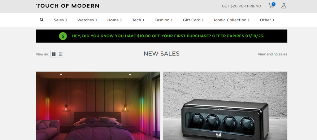The width and height of the screenshot is (317, 140).
Task: Click the user account profile icon
Action: (284, 6)
